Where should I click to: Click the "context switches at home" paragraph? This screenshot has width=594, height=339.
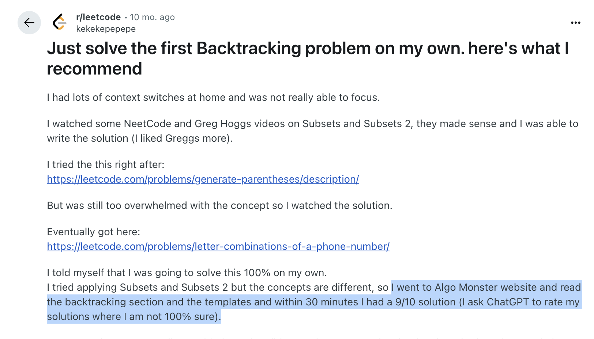213,98
